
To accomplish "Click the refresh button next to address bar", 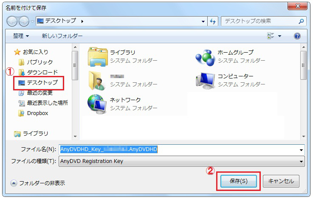I will pos(213,21).
